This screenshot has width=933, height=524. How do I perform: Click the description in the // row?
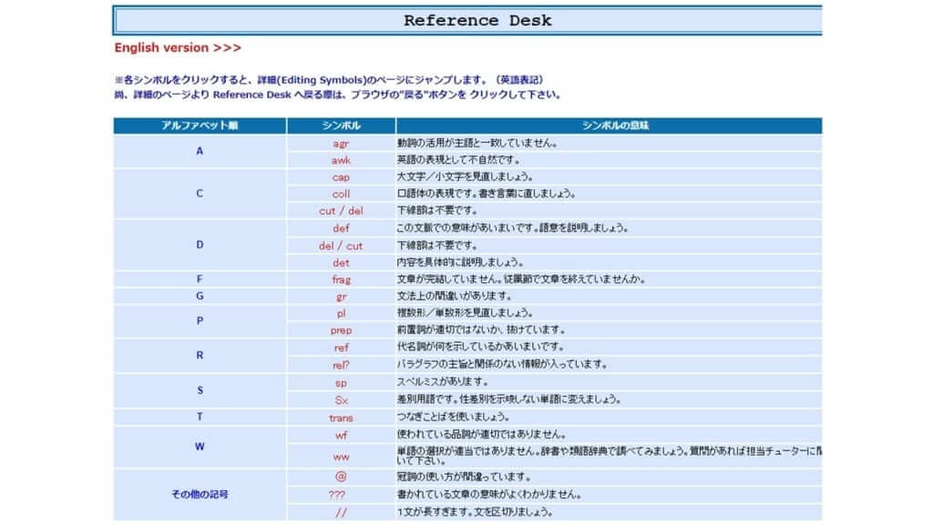point(476,511)
